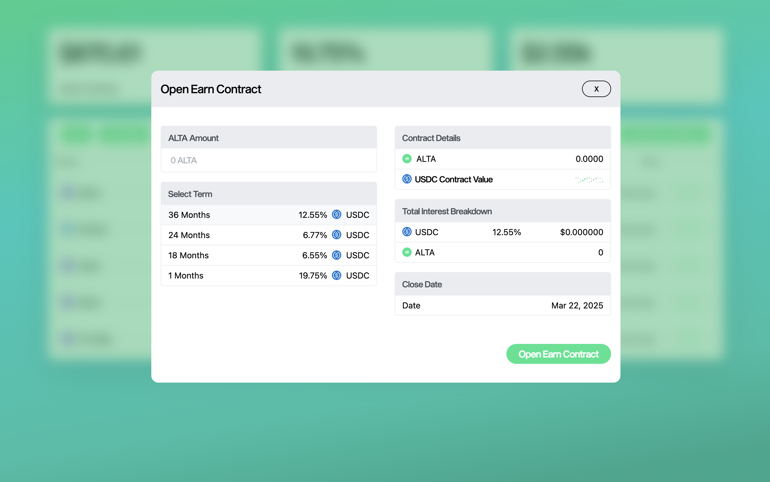Click USDC icon in 24 Months row
The height and width of the screenshot is (482, 770).
[x=336, y=235]
